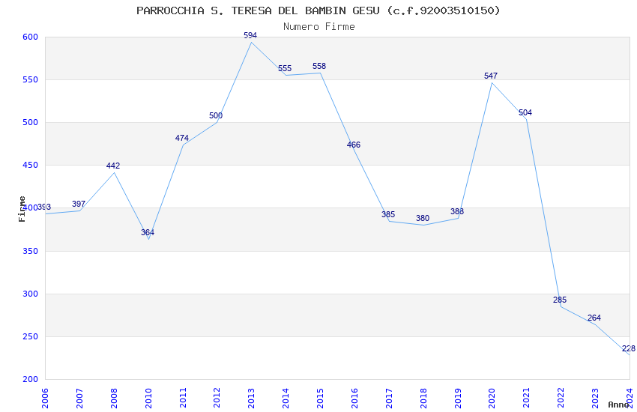
Task: Select the 500 y-axis tick label
Action: [x=30, y=122]
